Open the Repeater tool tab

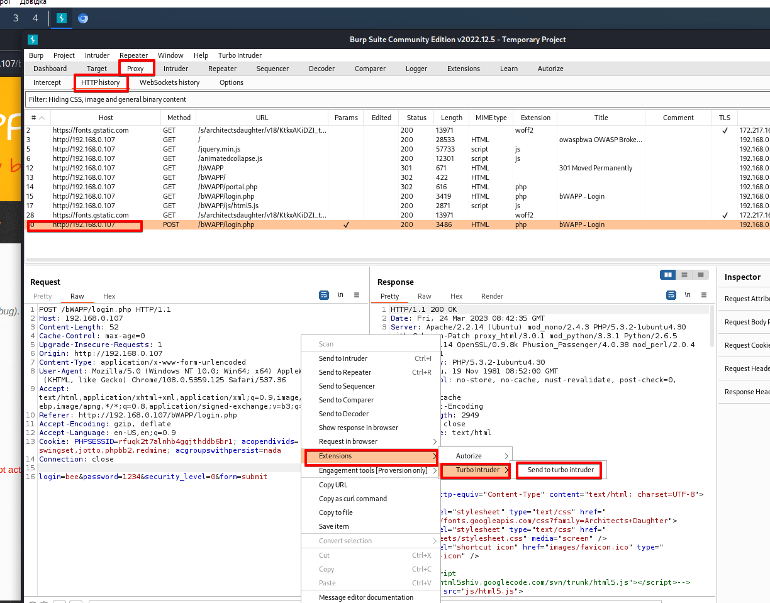coord(223,69)
